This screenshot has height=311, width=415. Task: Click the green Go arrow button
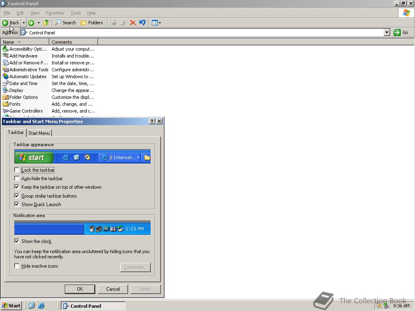[x=397, y=32]
